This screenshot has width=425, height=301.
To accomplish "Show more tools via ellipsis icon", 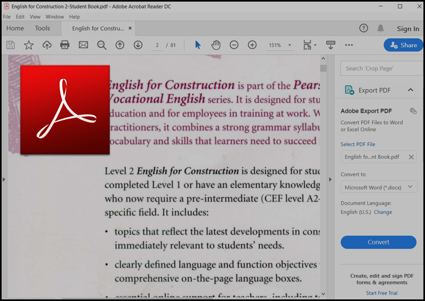I will (x=349, y=45).
